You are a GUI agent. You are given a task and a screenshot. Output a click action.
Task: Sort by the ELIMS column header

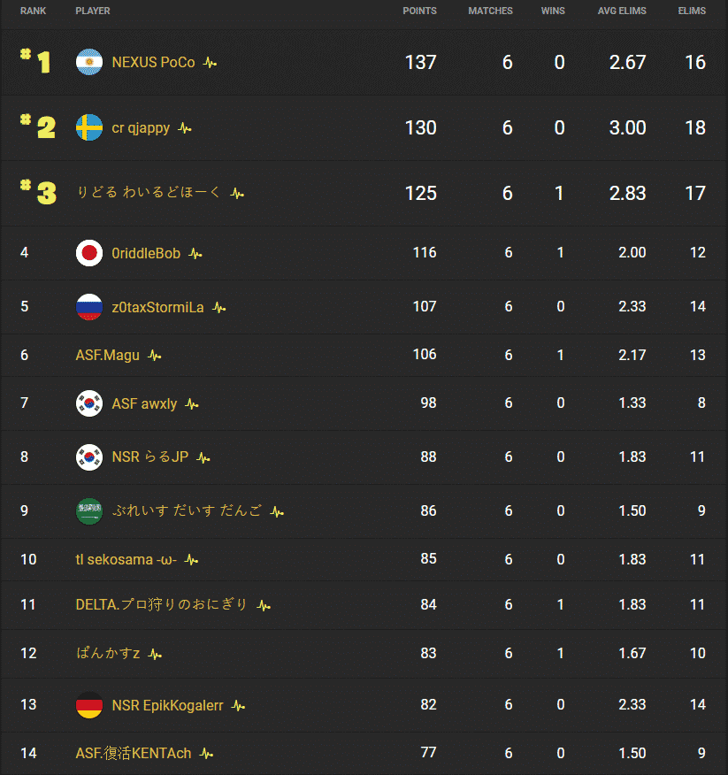(692, 11)
